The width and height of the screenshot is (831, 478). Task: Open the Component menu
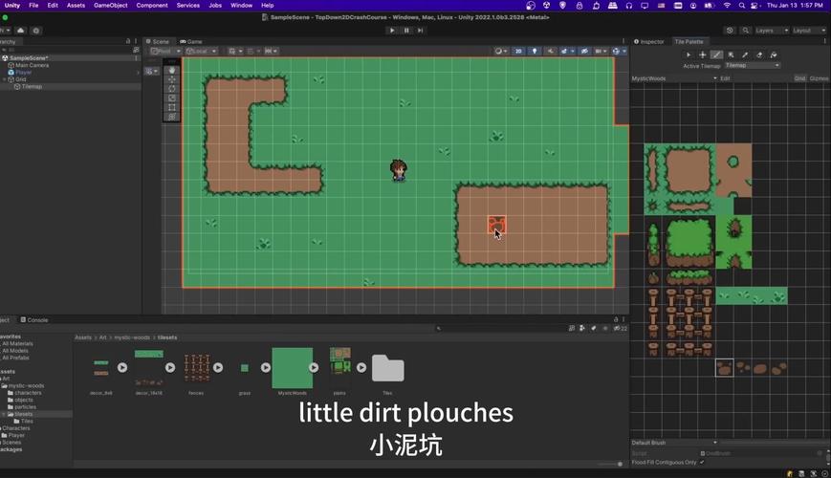click(152, 6)
